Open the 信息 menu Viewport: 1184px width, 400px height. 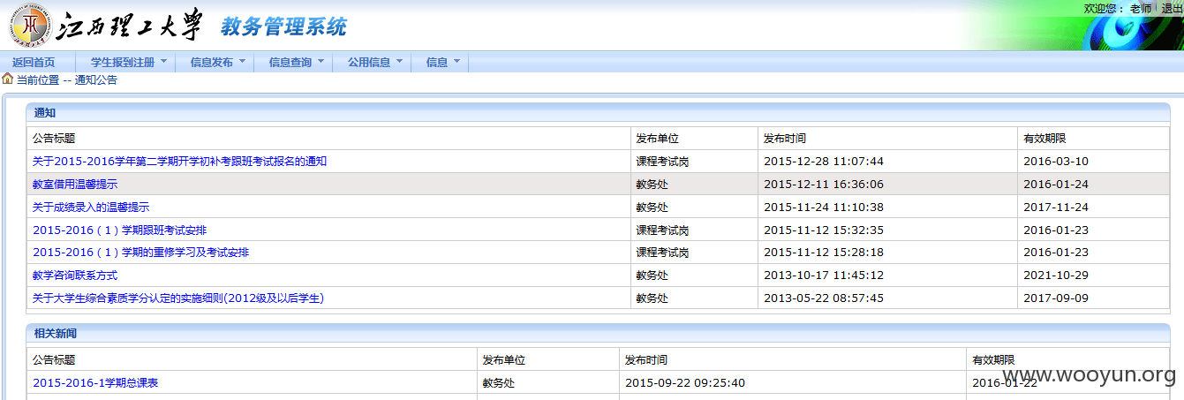click(437, 63)
